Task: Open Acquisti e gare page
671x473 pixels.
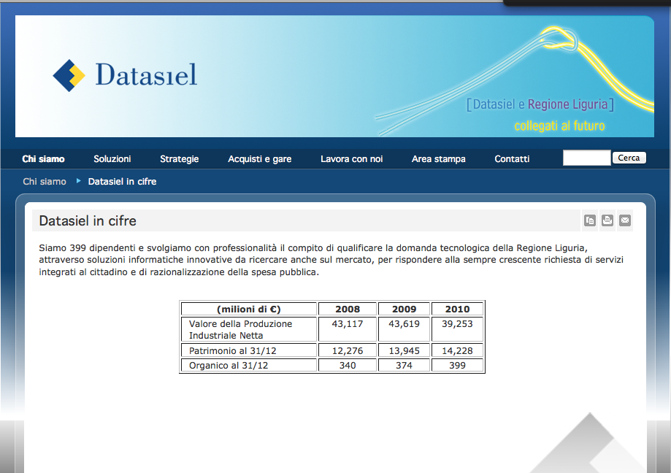Action: (x=259, y=158)
